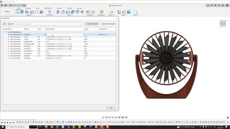Click the Select tool icon
This screenshot has width=230, height=129.
coord(136,12)
